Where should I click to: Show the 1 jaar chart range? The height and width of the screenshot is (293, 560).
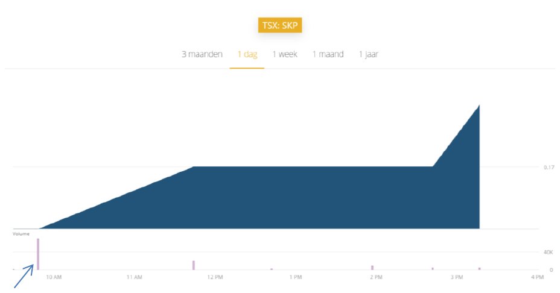coord(368,54)
